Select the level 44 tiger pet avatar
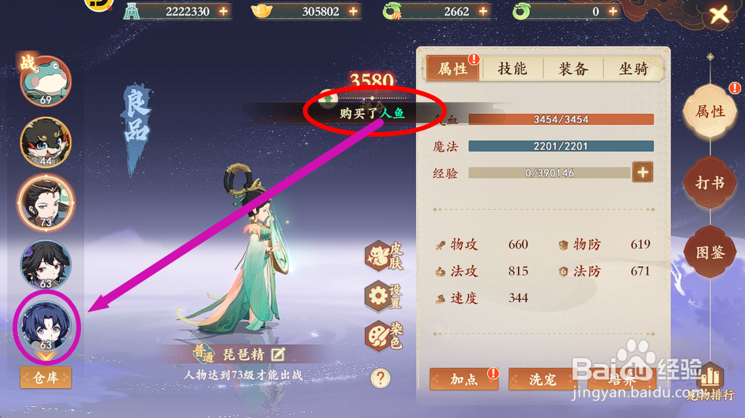The height and width of the screenshot is (418, 745). click(45, 143)
